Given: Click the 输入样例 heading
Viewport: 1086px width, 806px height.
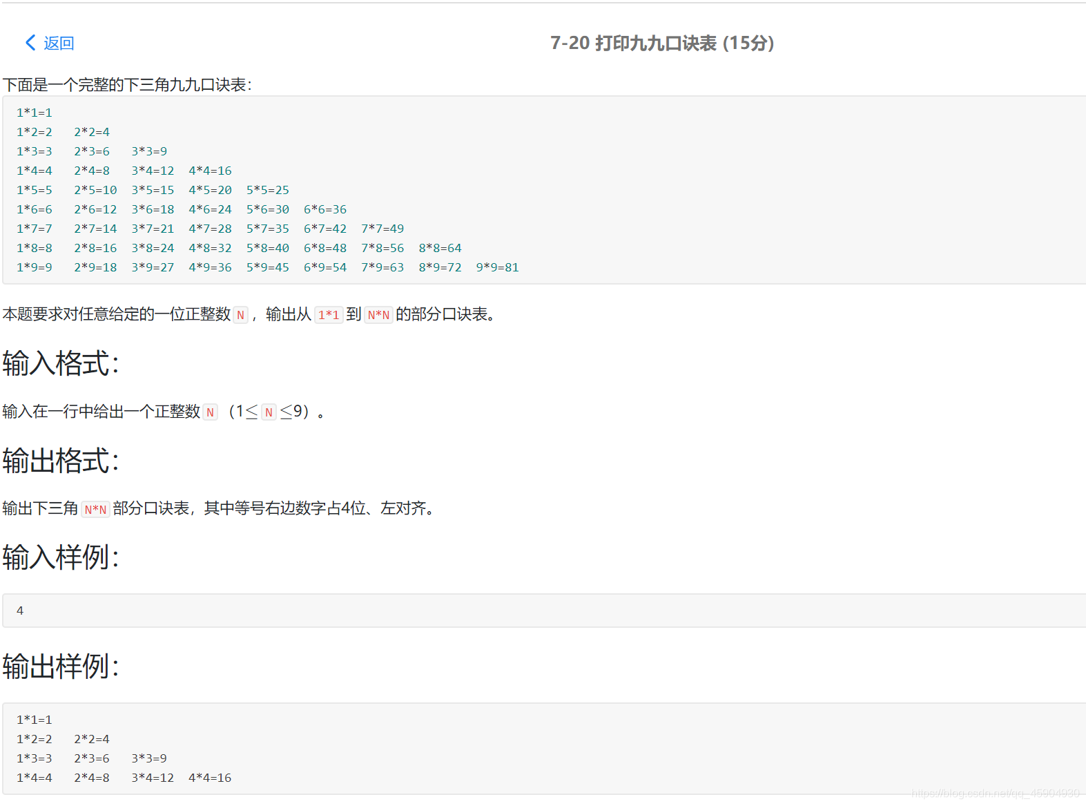Looking at the screenshot, I should 61,557.
